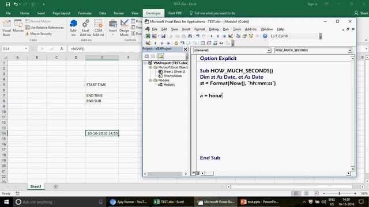Screen dimensions: 369x207
Task: Toggle Use Relative References in ribbon
Action: coord(44,28)
